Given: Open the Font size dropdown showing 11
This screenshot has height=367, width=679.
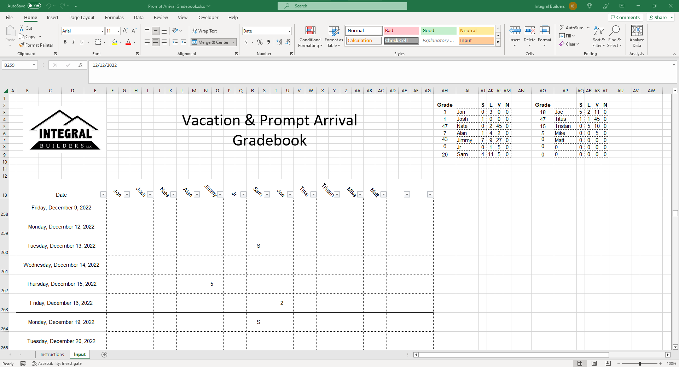Looking at the screenshot, I should coord(118,31).
